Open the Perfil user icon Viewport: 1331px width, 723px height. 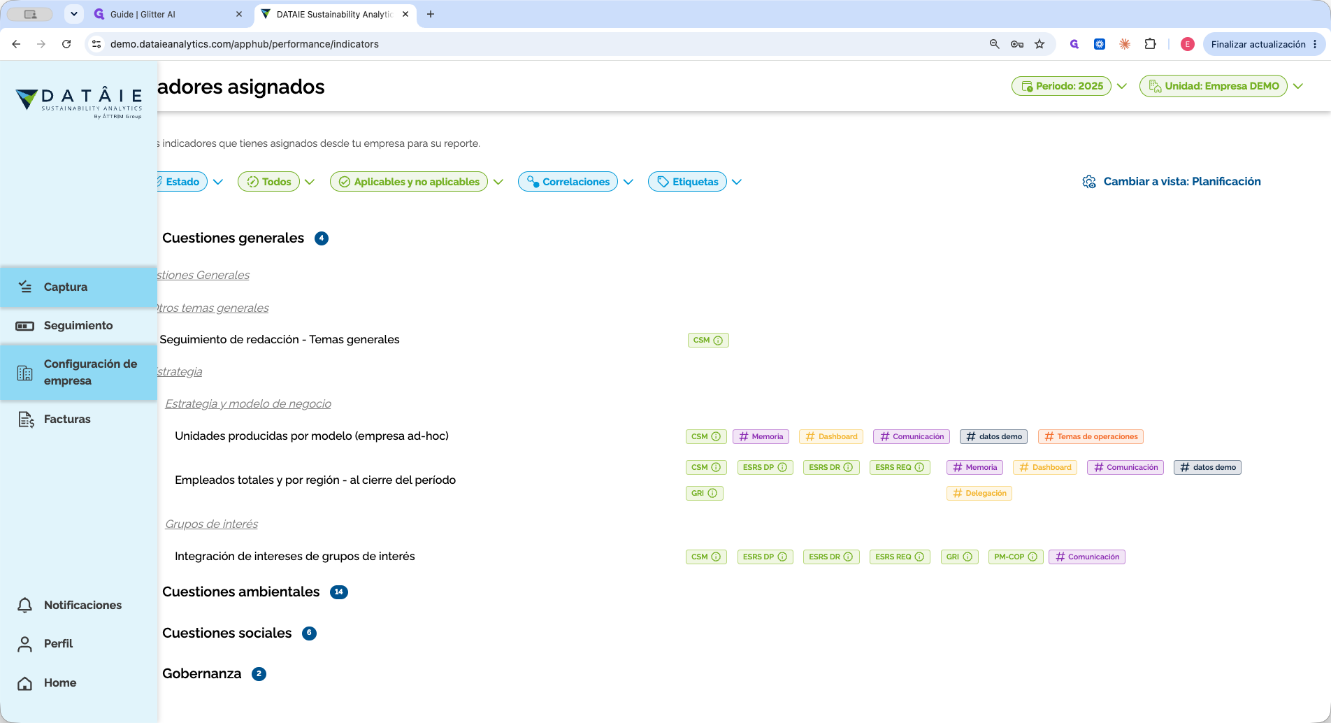pyautogui.click(x=25, y=644)
